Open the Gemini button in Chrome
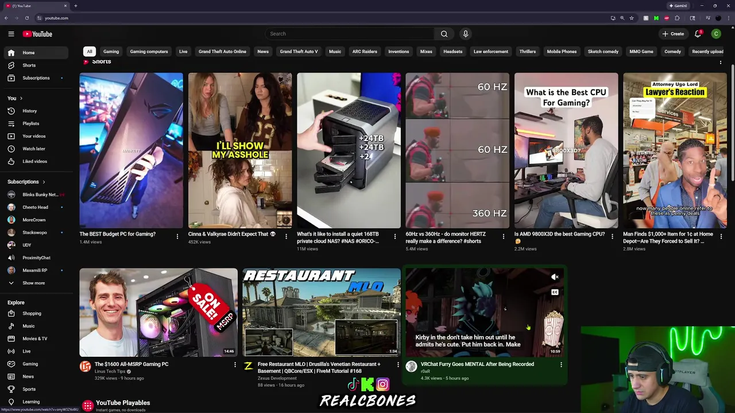 [678, 6]
